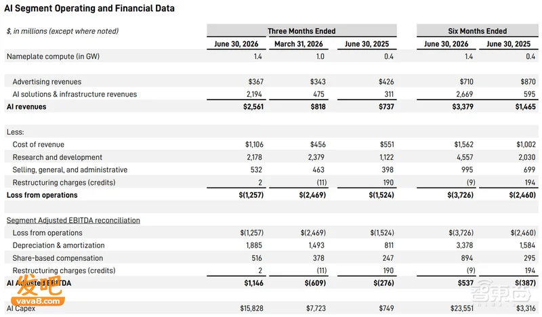Click the March 31, 2026 column header
Image resolution: width=542 pixels, height=317 pixels.
tap(299, 44)
